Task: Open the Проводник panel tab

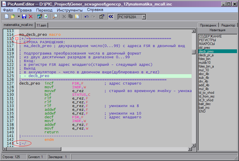Action: tap(208, 25)
